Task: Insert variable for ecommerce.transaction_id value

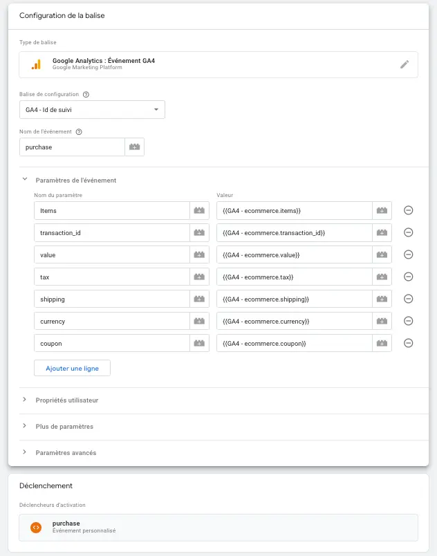Action: [x=382, y=232]
